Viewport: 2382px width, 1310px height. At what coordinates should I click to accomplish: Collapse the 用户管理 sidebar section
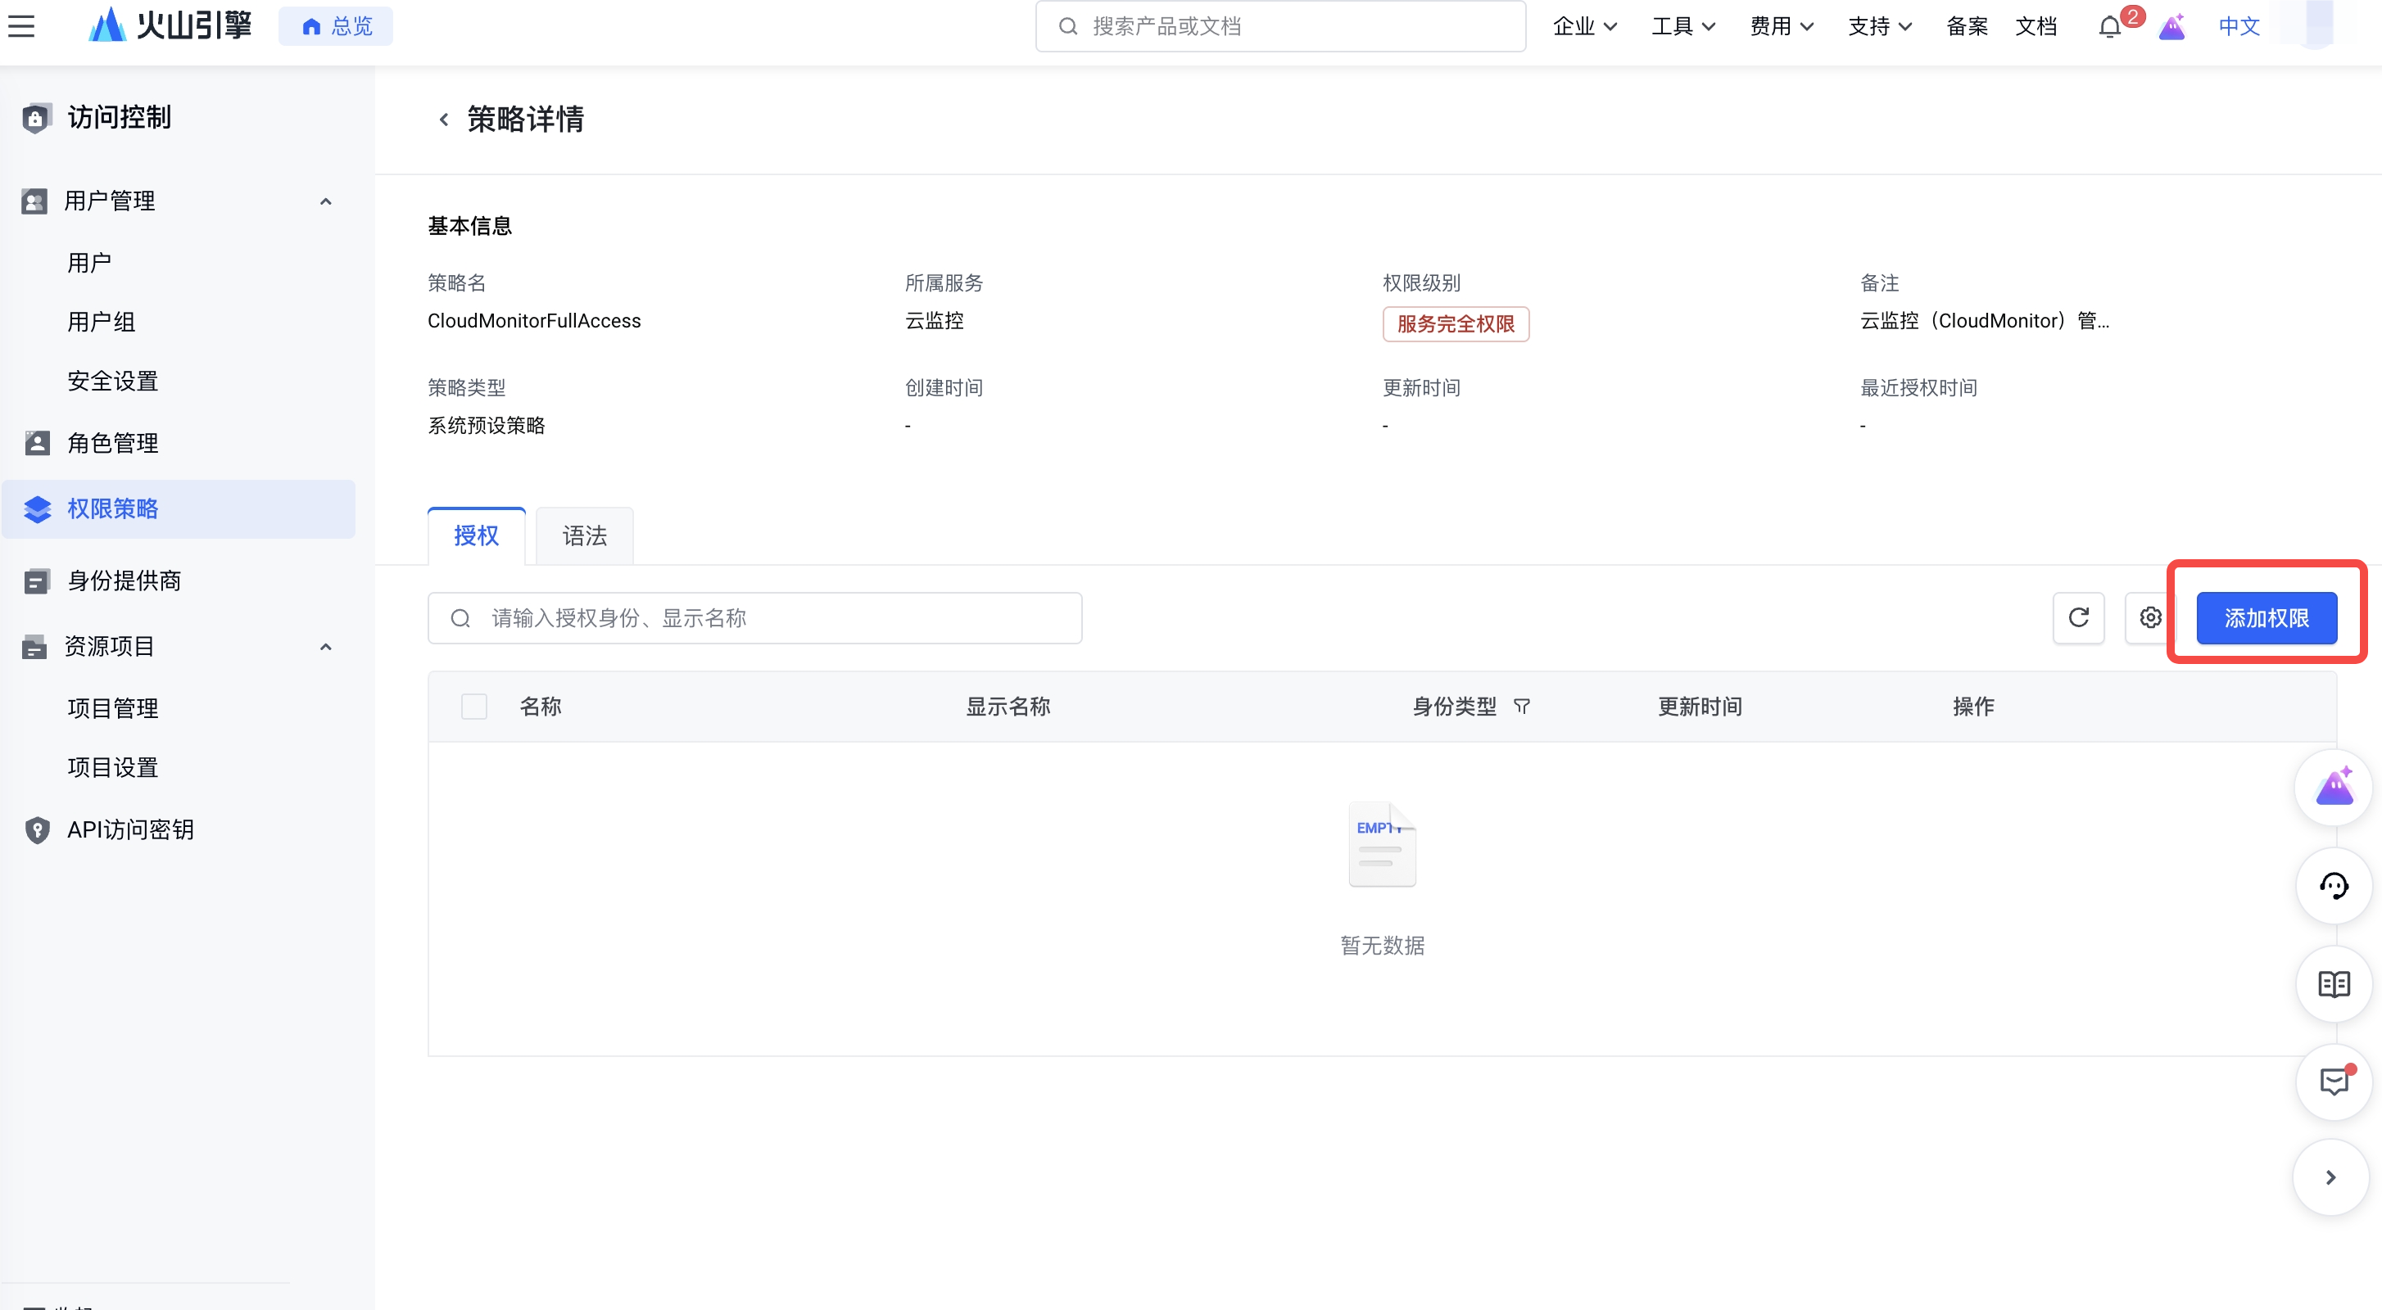click(x=325, y=201)
